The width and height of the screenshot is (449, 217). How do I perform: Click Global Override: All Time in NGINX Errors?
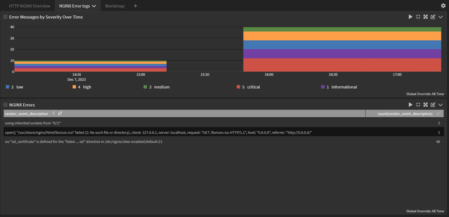coord(425,211)
